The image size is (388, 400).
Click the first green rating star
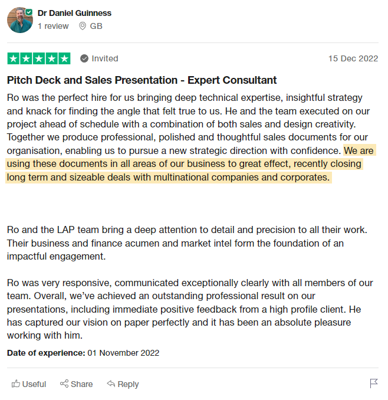[13, 58]
